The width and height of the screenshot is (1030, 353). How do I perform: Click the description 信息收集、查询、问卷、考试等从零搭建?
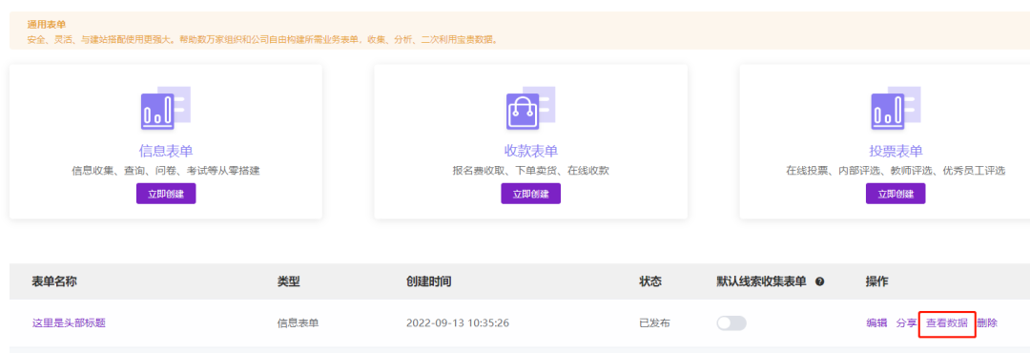click(166, 171)
